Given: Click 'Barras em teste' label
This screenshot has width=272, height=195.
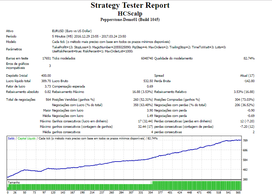Looking at the screenshot, I should pos(17,58).
